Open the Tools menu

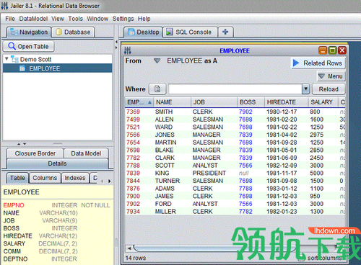(76, 19)
